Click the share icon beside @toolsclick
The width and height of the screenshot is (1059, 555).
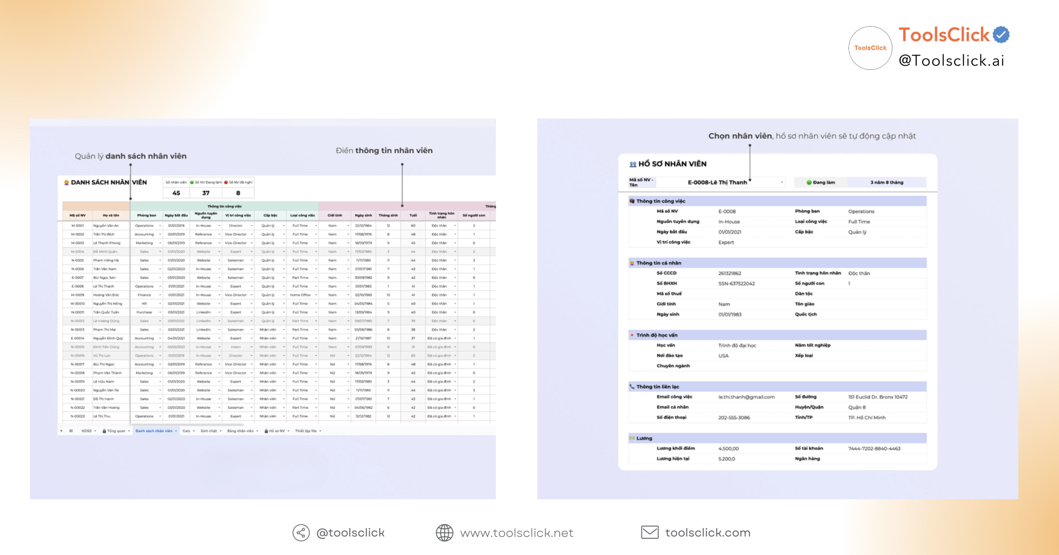tap(301, 532)
